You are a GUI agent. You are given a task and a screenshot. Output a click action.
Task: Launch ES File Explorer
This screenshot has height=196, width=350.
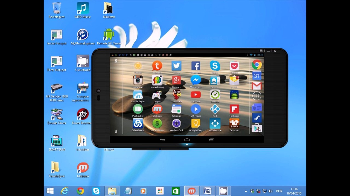tap(138, 95)
